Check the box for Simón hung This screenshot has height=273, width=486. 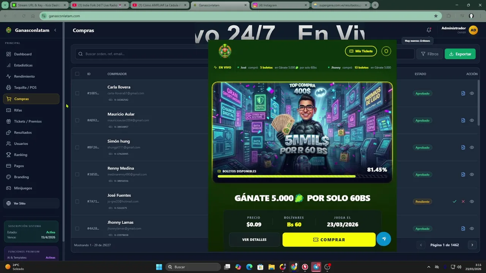point(77,147)
